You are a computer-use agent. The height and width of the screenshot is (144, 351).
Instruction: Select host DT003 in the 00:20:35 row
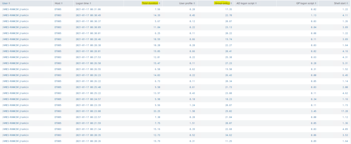pyautogui.click(x=58, y=135)
